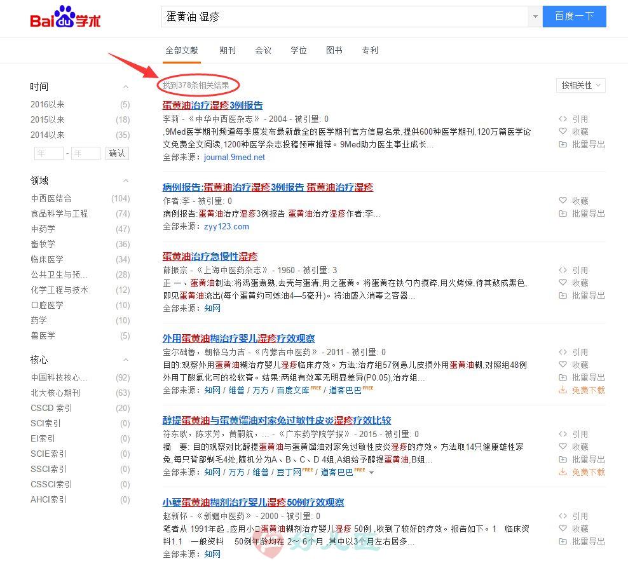Open 知网 source of 蛋黄油治疗急慢性湿疹
628x561 pixels.
[212, 308]
